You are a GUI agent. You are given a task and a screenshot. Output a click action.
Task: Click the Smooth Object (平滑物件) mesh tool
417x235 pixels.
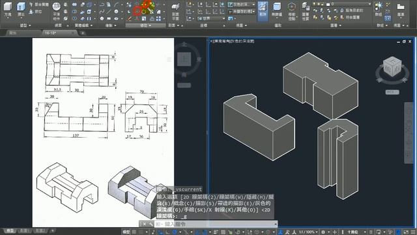click(57, 10)
